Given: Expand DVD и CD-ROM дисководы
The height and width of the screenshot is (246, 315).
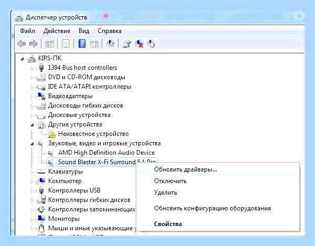Looking at the screenshot, I should tap(32, 78).
